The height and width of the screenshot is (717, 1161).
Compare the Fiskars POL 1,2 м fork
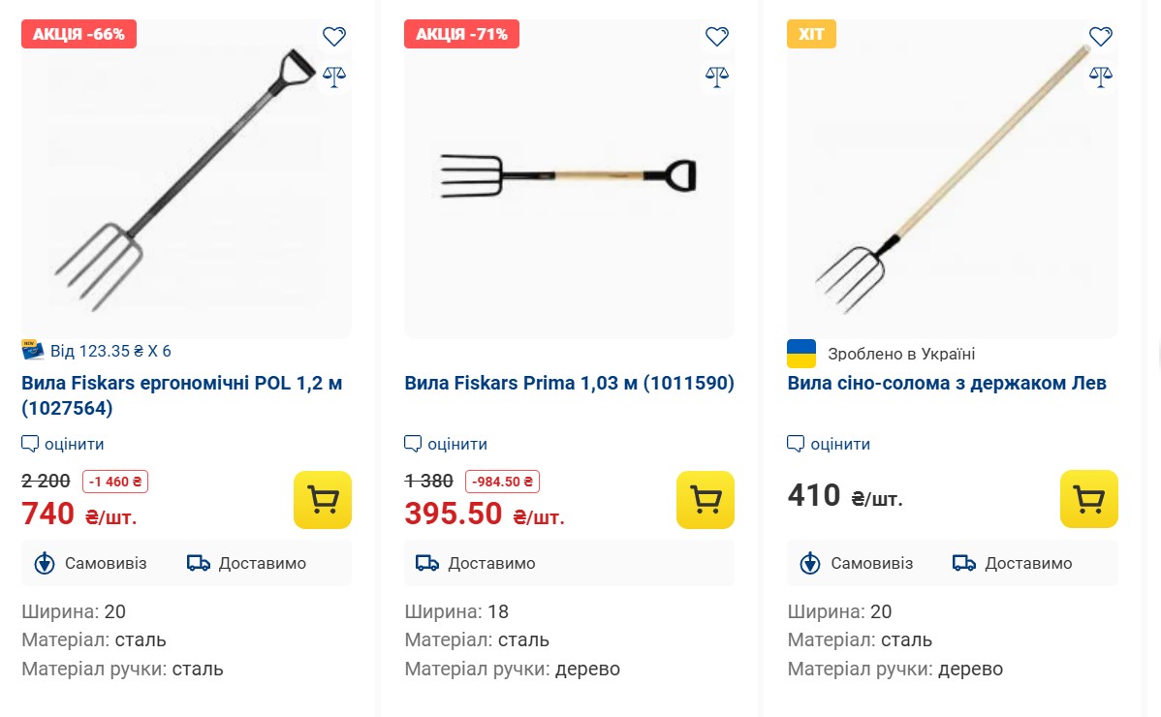(x=334, y=77)
